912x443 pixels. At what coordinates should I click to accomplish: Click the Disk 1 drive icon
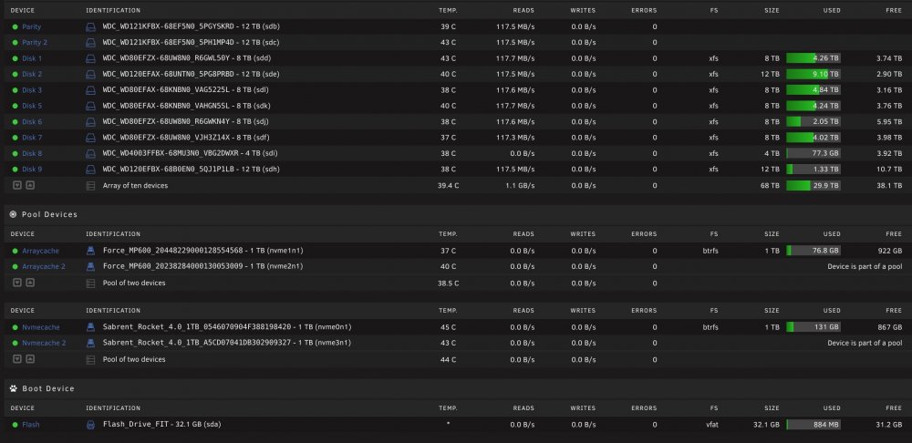90,58
